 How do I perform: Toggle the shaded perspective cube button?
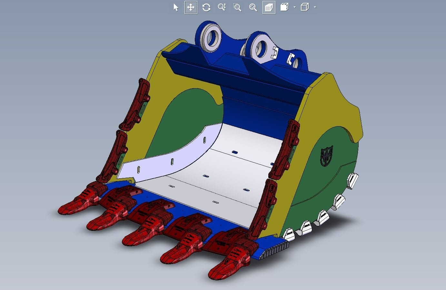click(269, 7)
